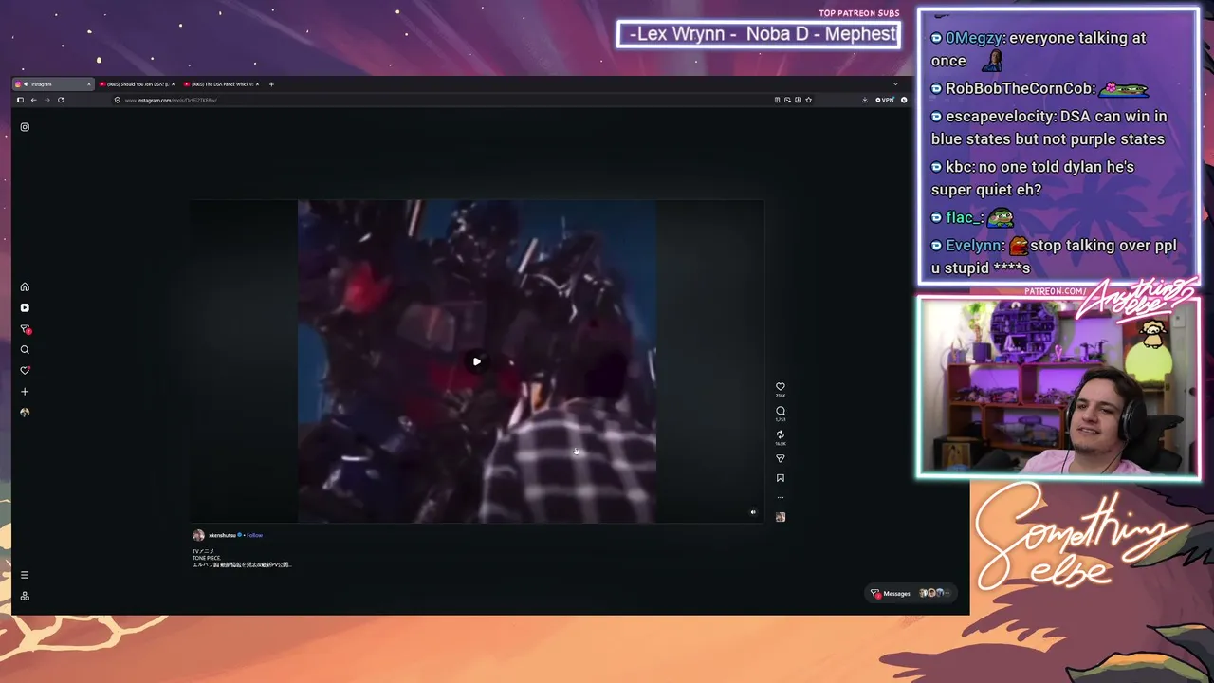This screenshot has width=1214, height=683.
Task: Like the reel with the heart icon
Action: click(x=781, y=387)
